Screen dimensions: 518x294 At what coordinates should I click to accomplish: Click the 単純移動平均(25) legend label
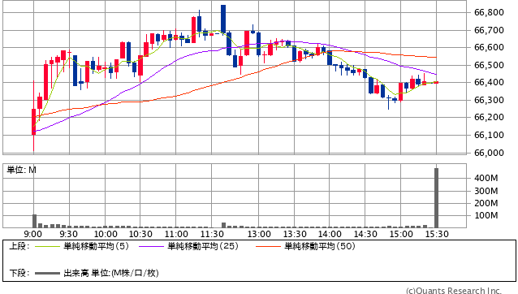203,246
